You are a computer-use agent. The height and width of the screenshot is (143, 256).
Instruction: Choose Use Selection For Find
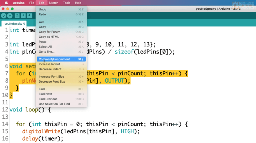click(x=61, y=104)
